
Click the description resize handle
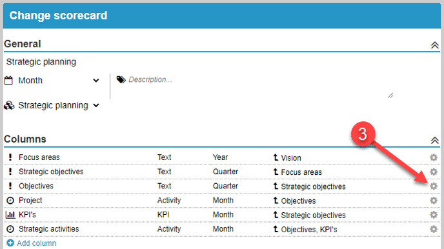[390, 95]
